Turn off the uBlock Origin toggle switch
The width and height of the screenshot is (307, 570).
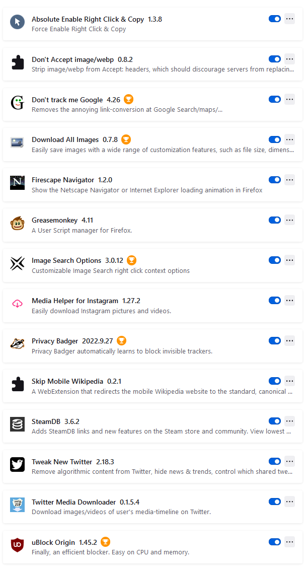[x=275, y=542]
